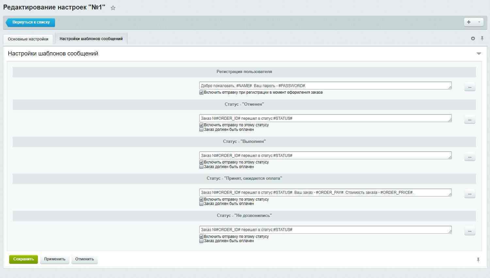Open macro picker for Не дозвонились status
Image resolution: width=490 pixels, height=278 pixels.
[470, 231]
